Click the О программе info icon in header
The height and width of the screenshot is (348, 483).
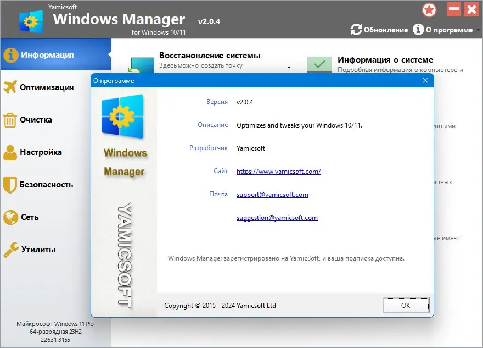pyautogui.click(x=418, y=30)
